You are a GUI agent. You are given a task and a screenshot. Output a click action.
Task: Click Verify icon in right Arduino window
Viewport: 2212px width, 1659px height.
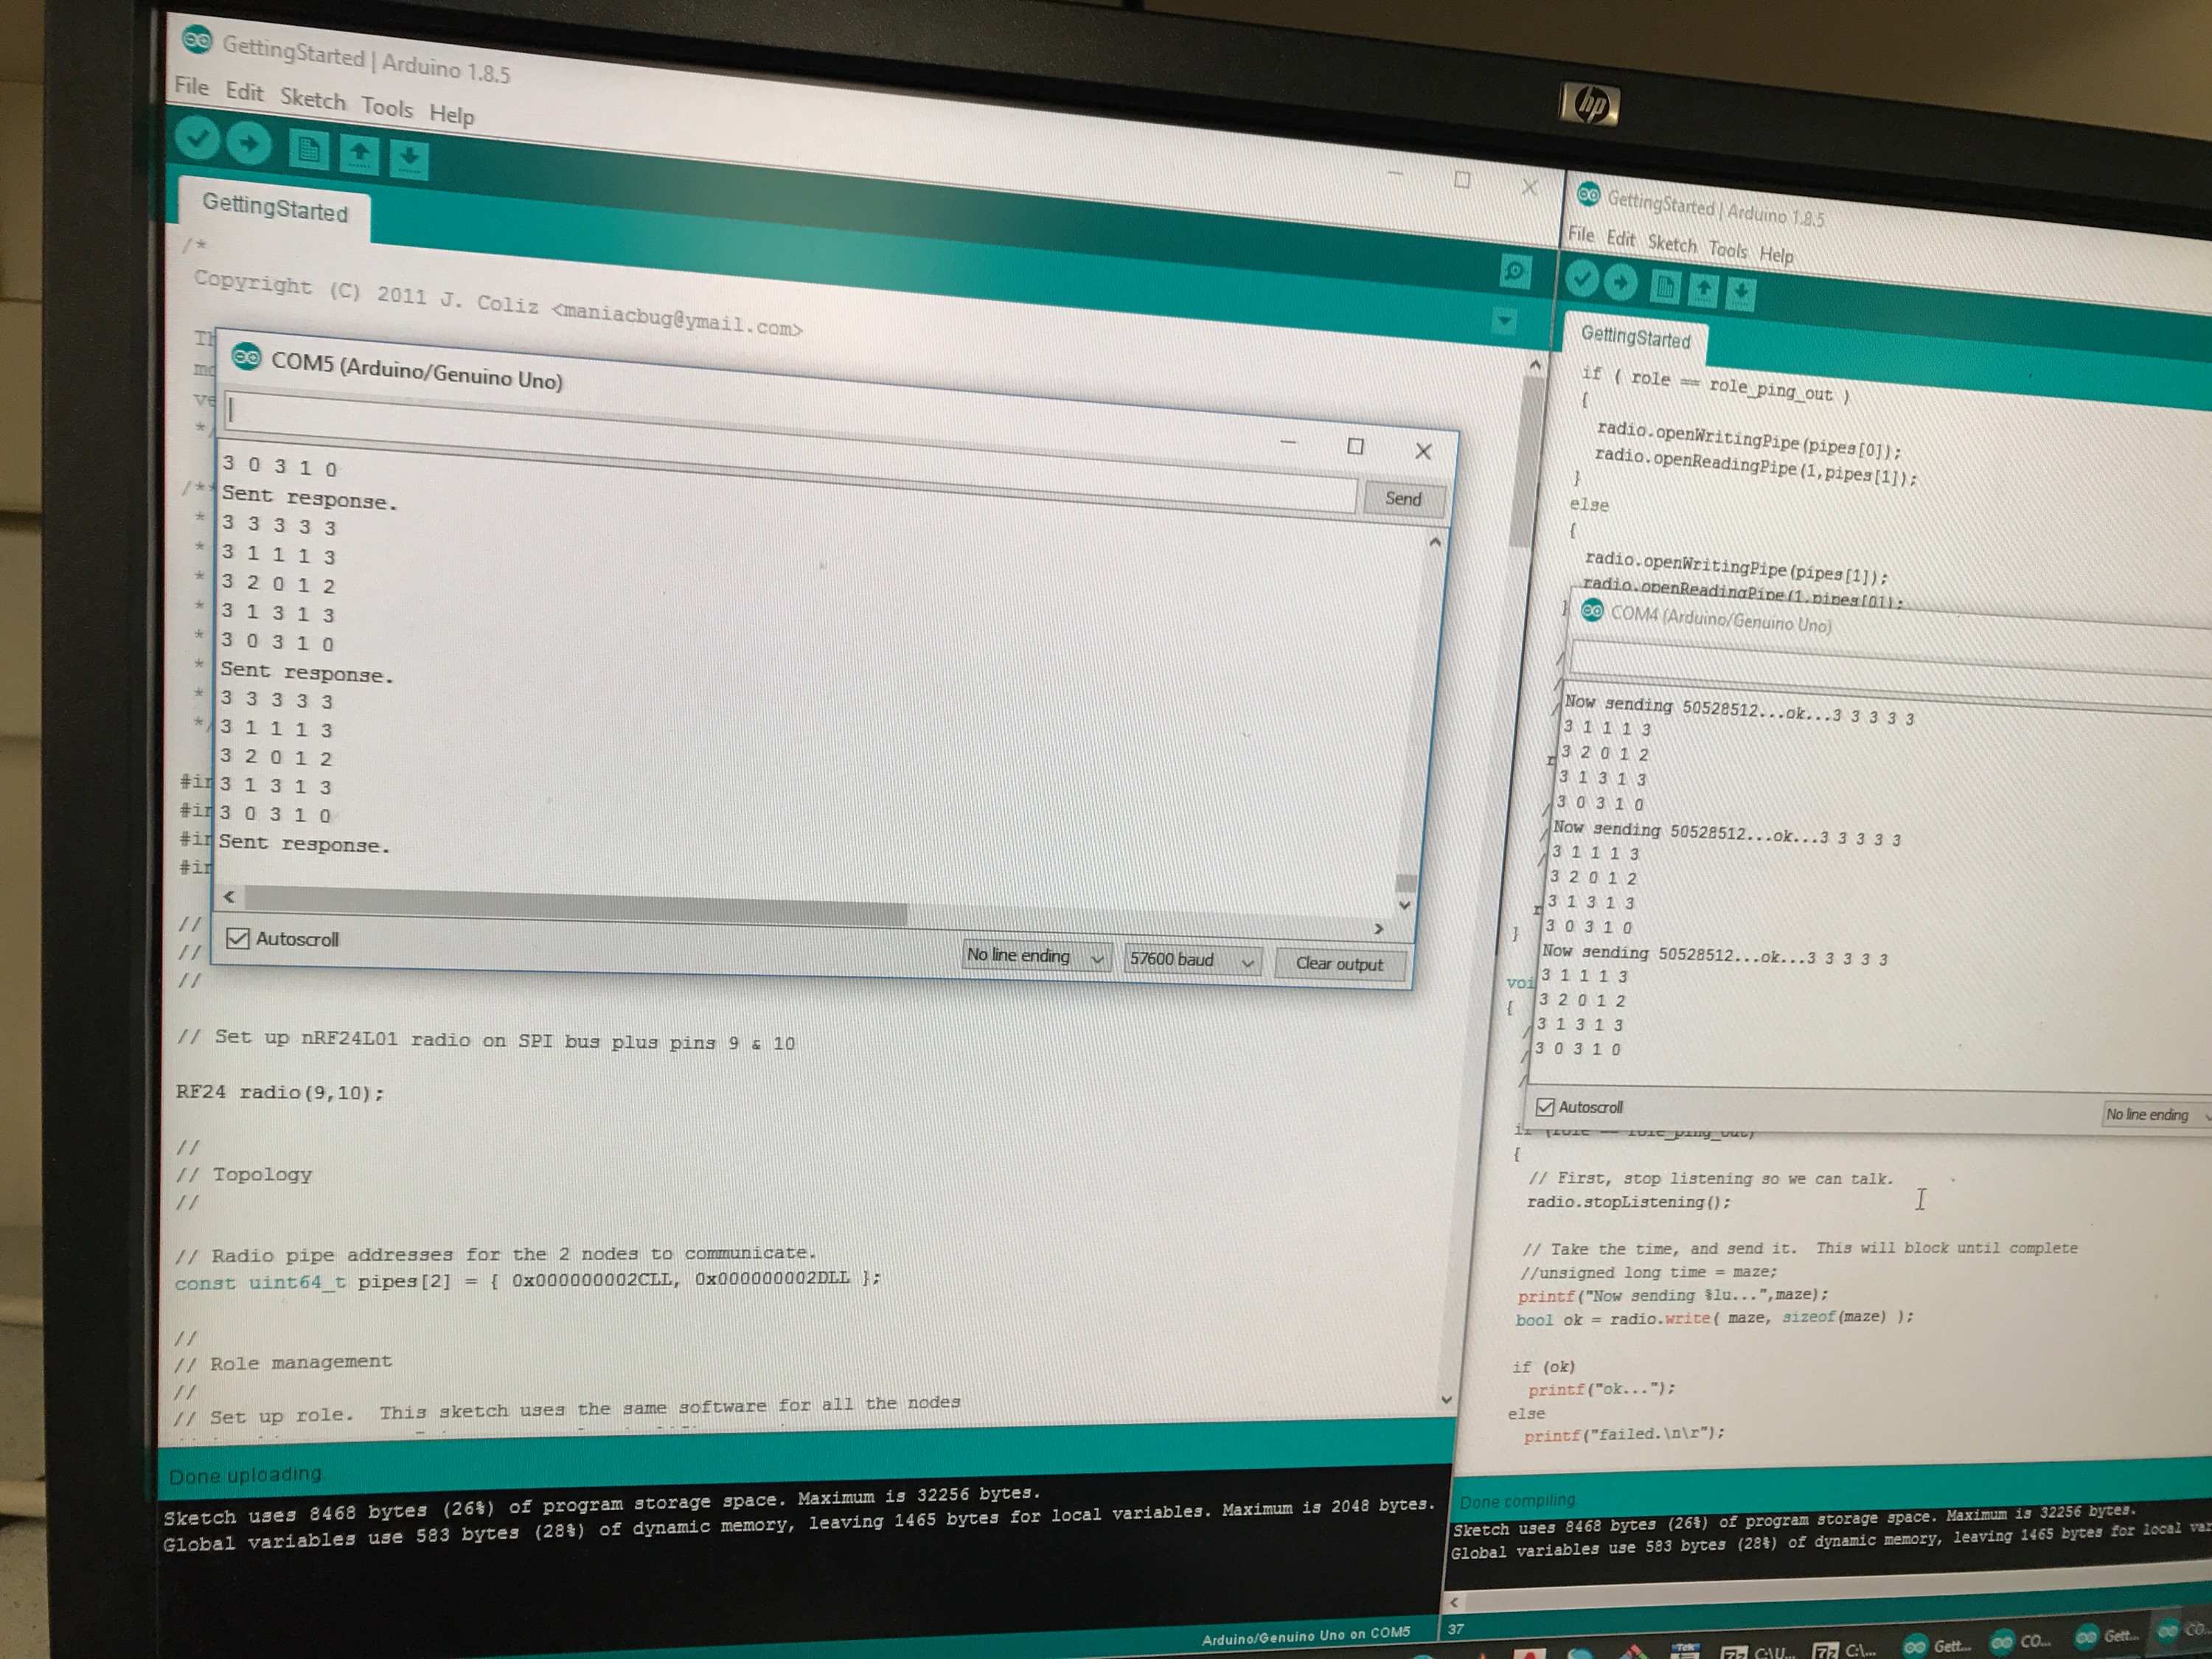(1582, 279)
